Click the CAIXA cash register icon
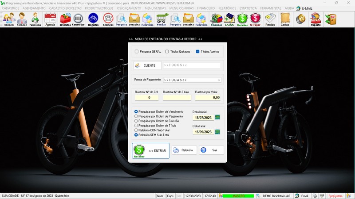The width and height of the screenshot is (355, 199). point(229,19)
